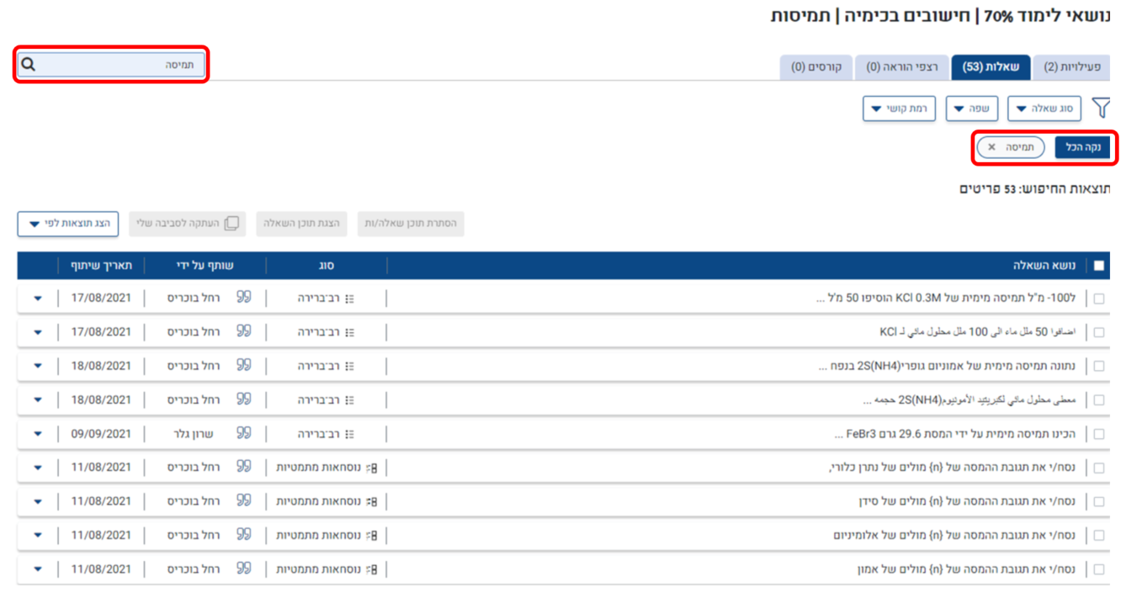This screenshot has height=598, width=1126.
Task: Switch to the רצפי הוראה (0) tab
Action: (902, 67)
